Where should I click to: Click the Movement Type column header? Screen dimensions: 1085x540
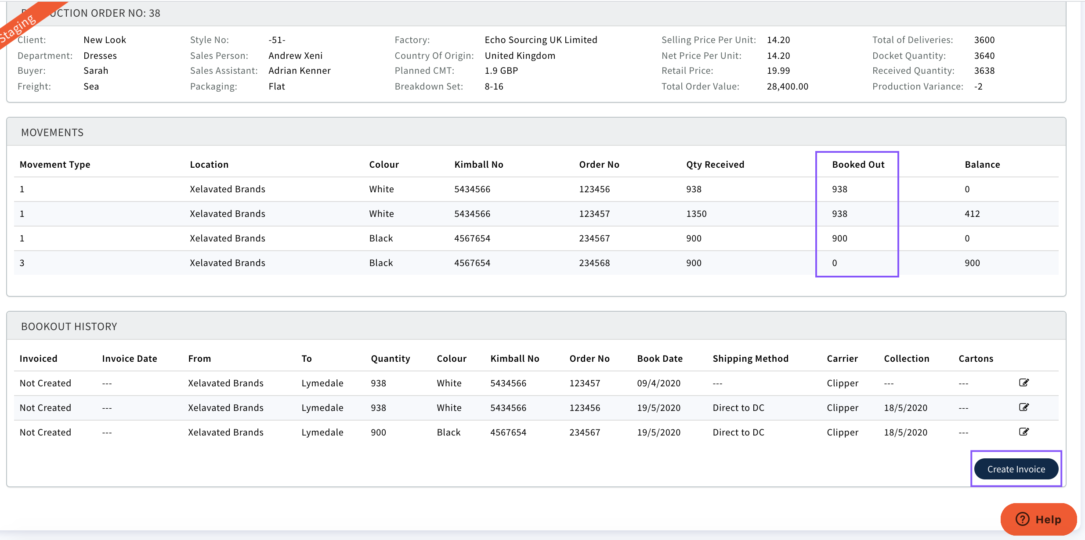pos(55,165)
